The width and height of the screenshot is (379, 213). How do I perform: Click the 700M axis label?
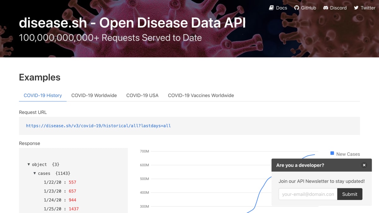pos(144,151)
